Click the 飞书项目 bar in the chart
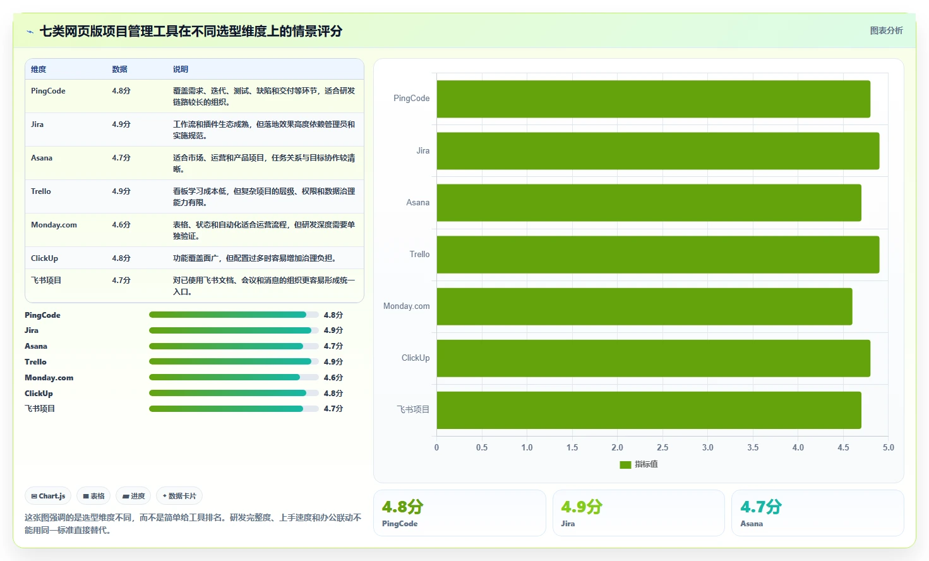This screenshot has width=929, height=561. click(649, 410)
